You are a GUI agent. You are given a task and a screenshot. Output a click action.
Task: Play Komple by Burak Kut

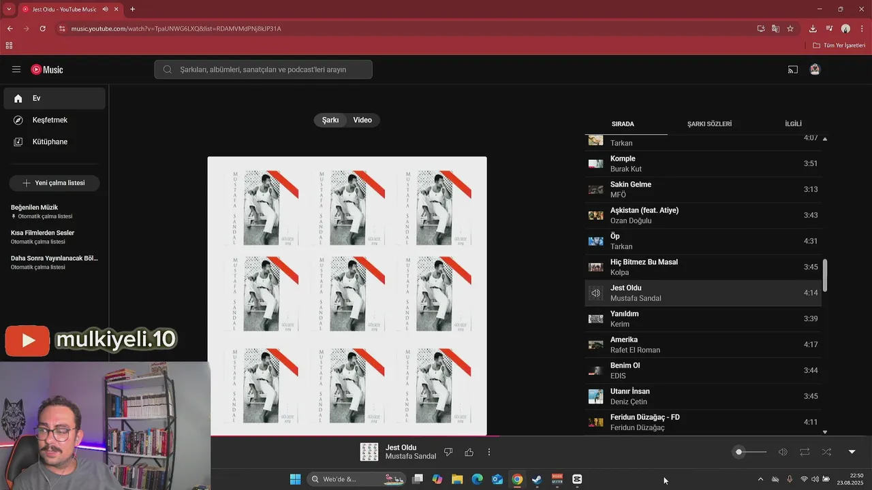703,163
